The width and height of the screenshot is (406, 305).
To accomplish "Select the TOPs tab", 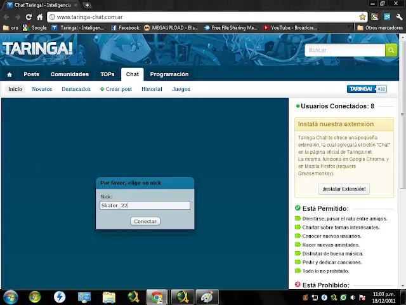I will coord(107,74).
